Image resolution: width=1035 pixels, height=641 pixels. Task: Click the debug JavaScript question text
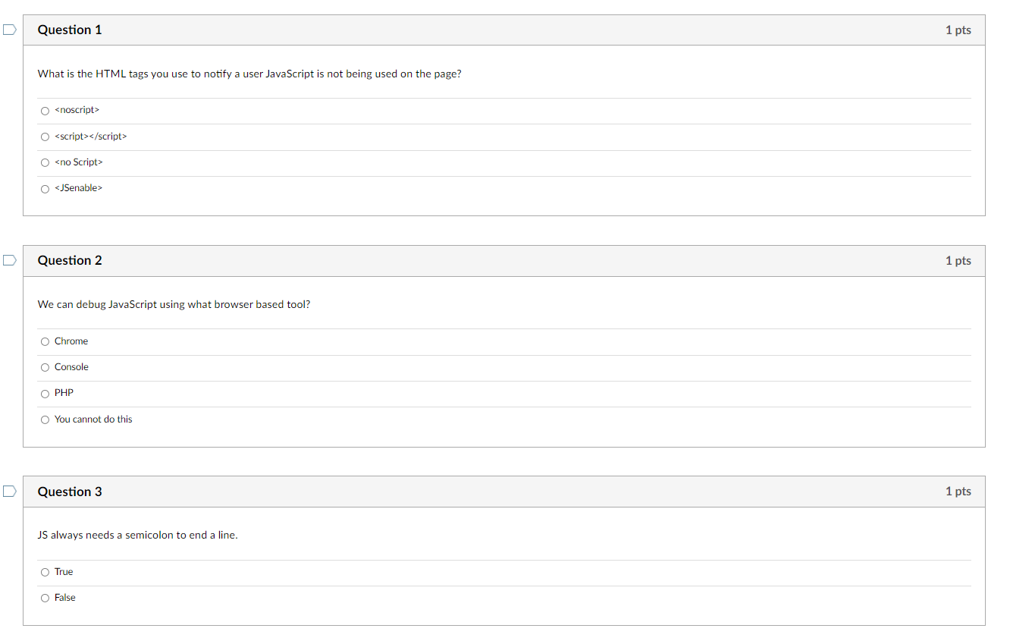pyautogui.click(x=174, y=304)
